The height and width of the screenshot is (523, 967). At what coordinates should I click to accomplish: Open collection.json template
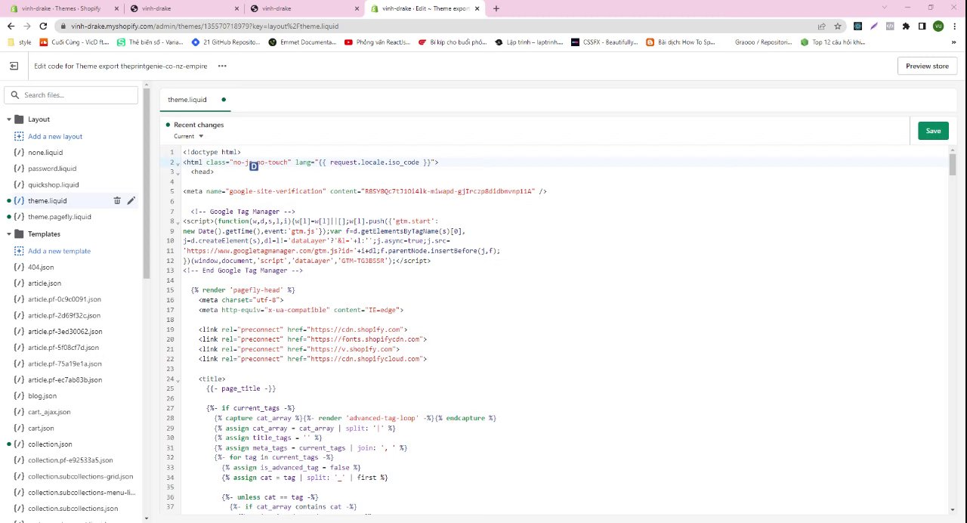pos(50,444)
